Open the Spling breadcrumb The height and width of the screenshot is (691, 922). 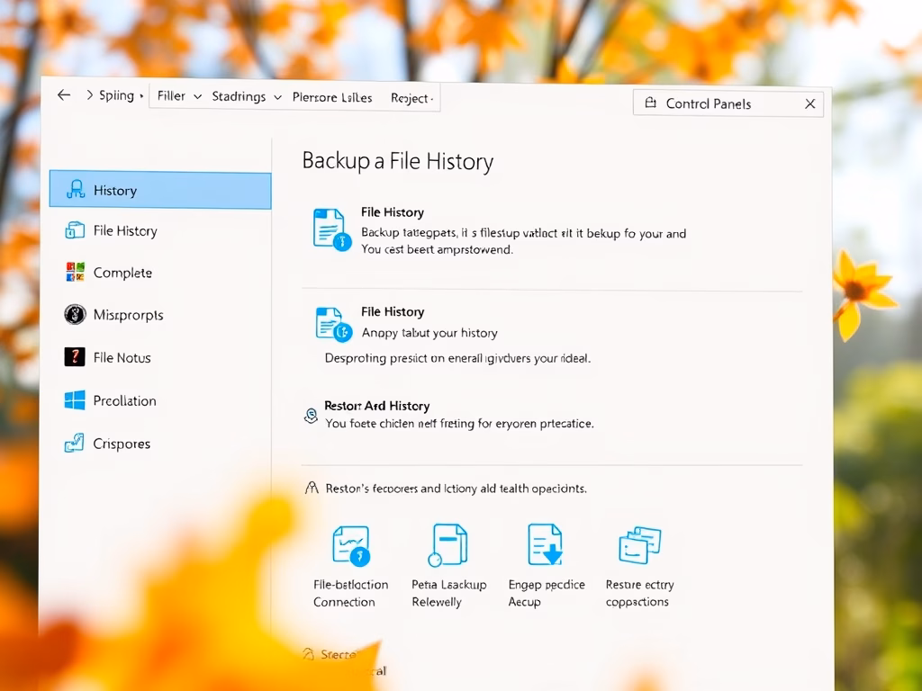116,95
